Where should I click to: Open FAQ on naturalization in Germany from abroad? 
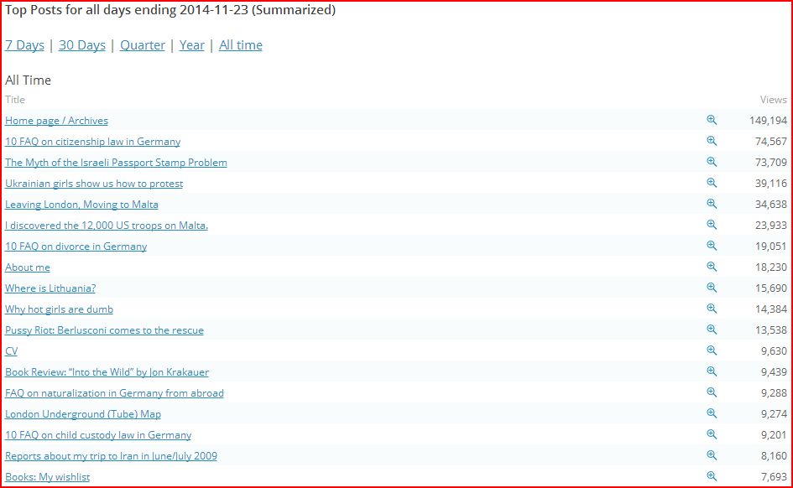(114, 393)
